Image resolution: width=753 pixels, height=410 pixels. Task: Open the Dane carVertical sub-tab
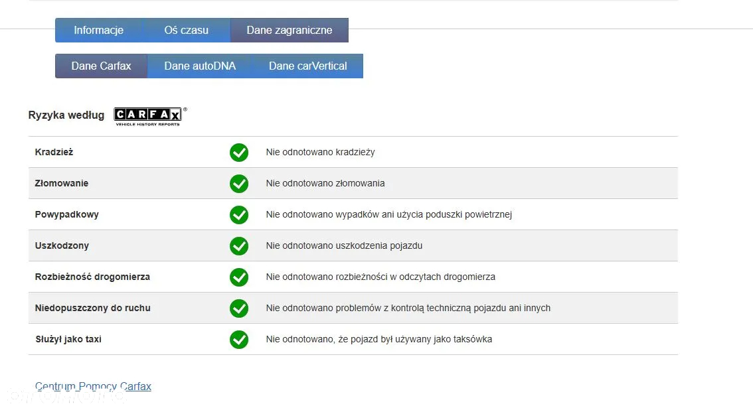(308, 66)
